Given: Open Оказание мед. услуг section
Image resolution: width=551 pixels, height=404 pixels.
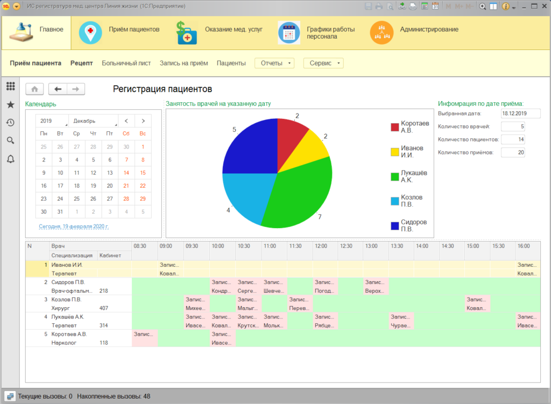Looking at the screenshot, I should 218,33.
